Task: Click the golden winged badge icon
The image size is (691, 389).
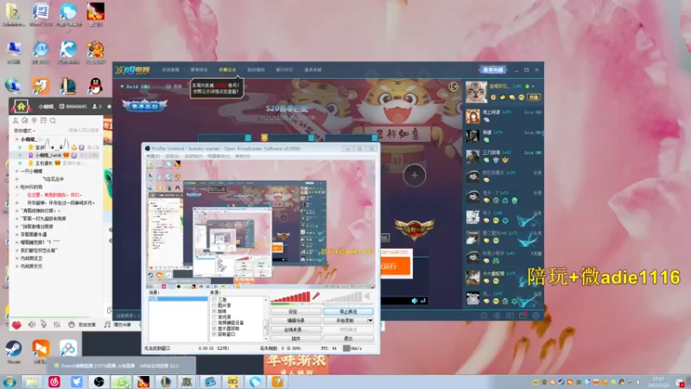Action: [415, 229]
